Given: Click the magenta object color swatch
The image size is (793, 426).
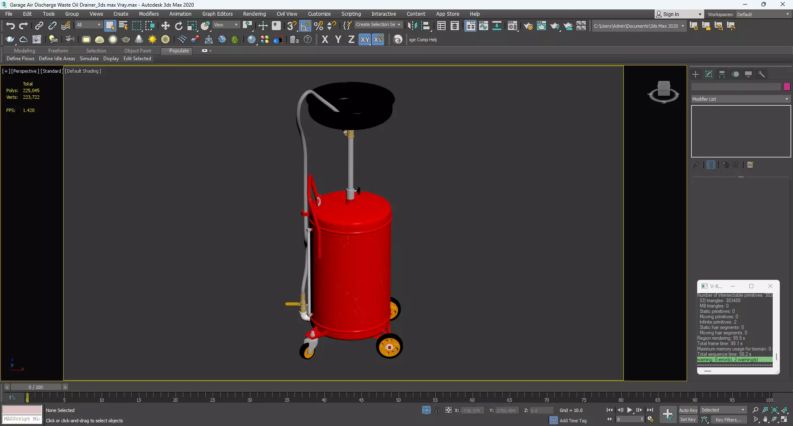Looking at the screenshot, I should pos(787,86).
